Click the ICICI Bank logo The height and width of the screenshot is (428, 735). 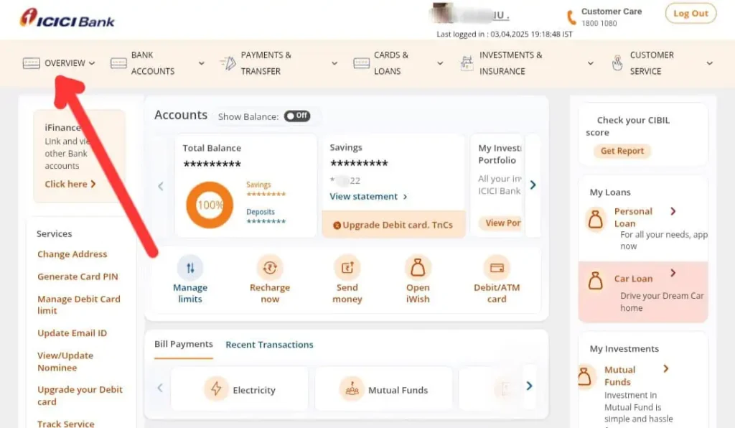(67, 18)
